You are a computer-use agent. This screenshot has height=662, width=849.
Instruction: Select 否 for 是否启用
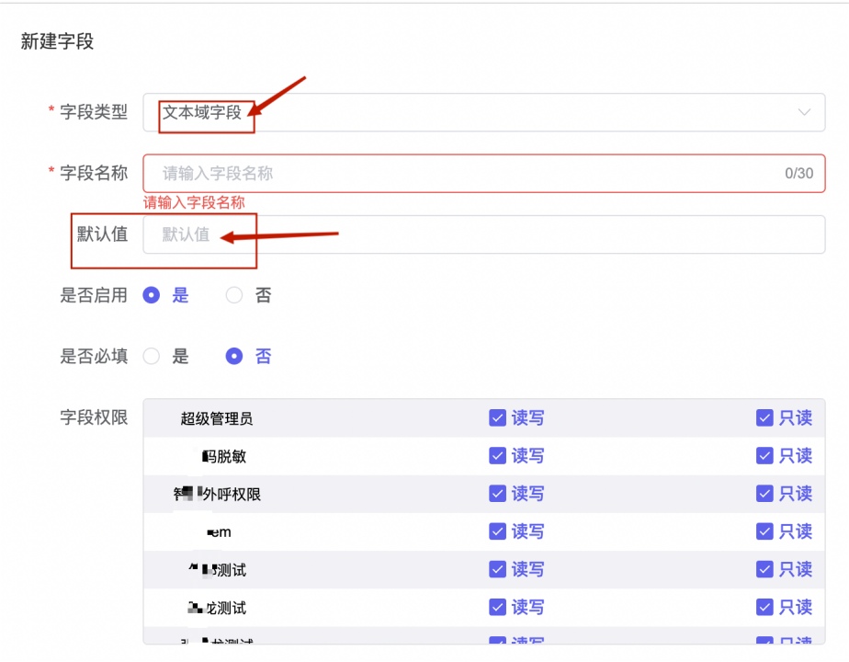234,295
